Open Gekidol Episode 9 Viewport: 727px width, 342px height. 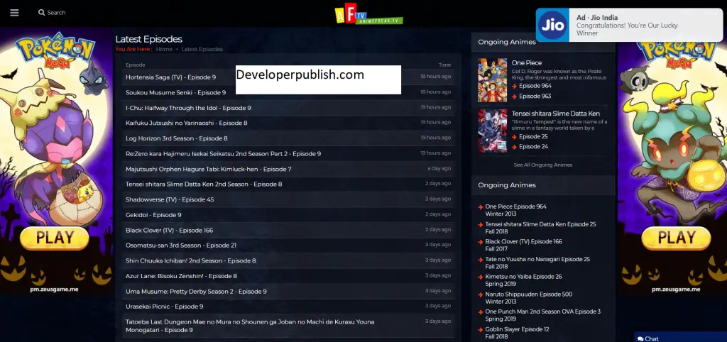pos(153,215)
